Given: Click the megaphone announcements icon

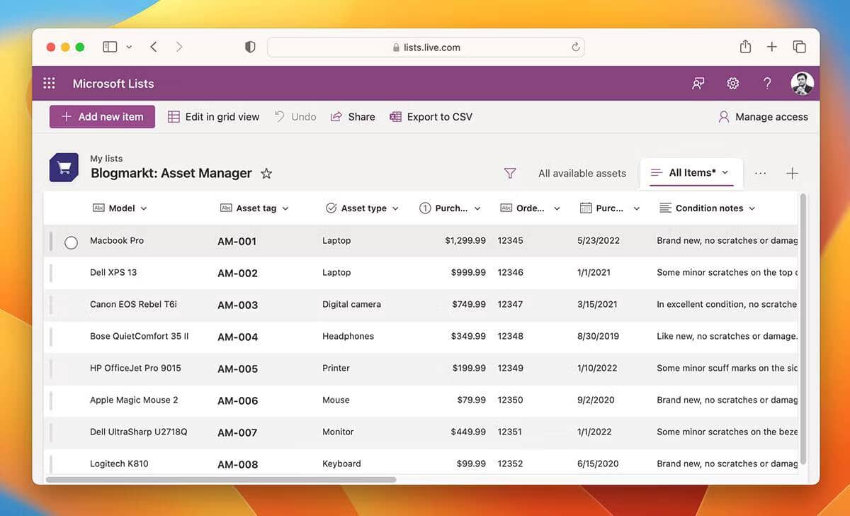Looking at the screenshot, I should pyautogui.click(x=698, y=83).
